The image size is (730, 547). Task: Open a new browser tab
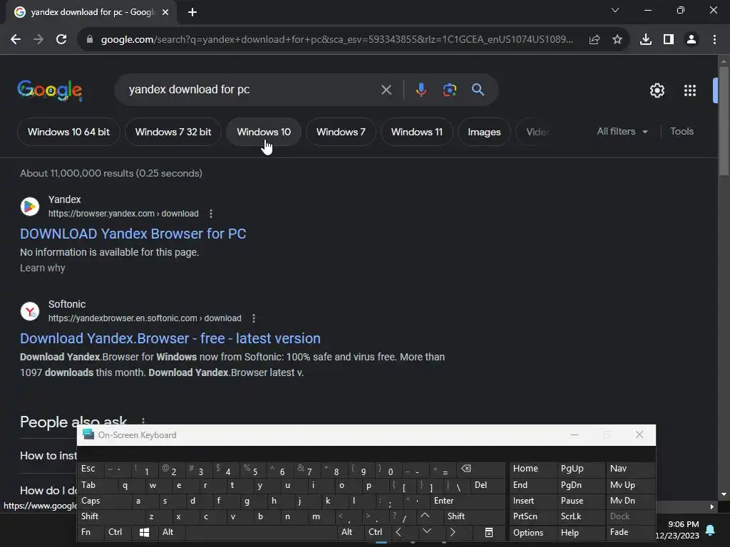(192, 12)
